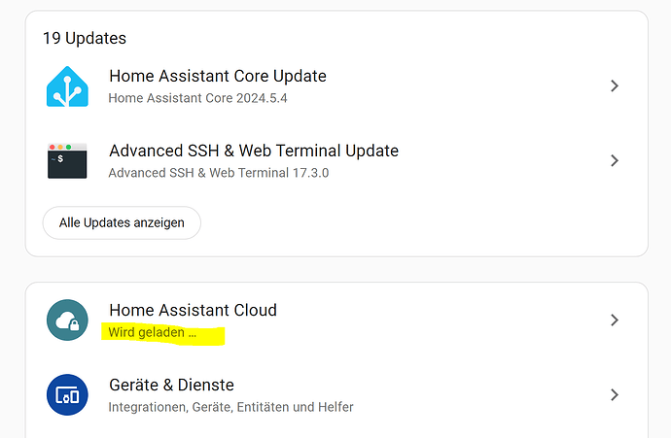
Task: Click the padlock badge on the cloud icon
Action: (75, 327)
